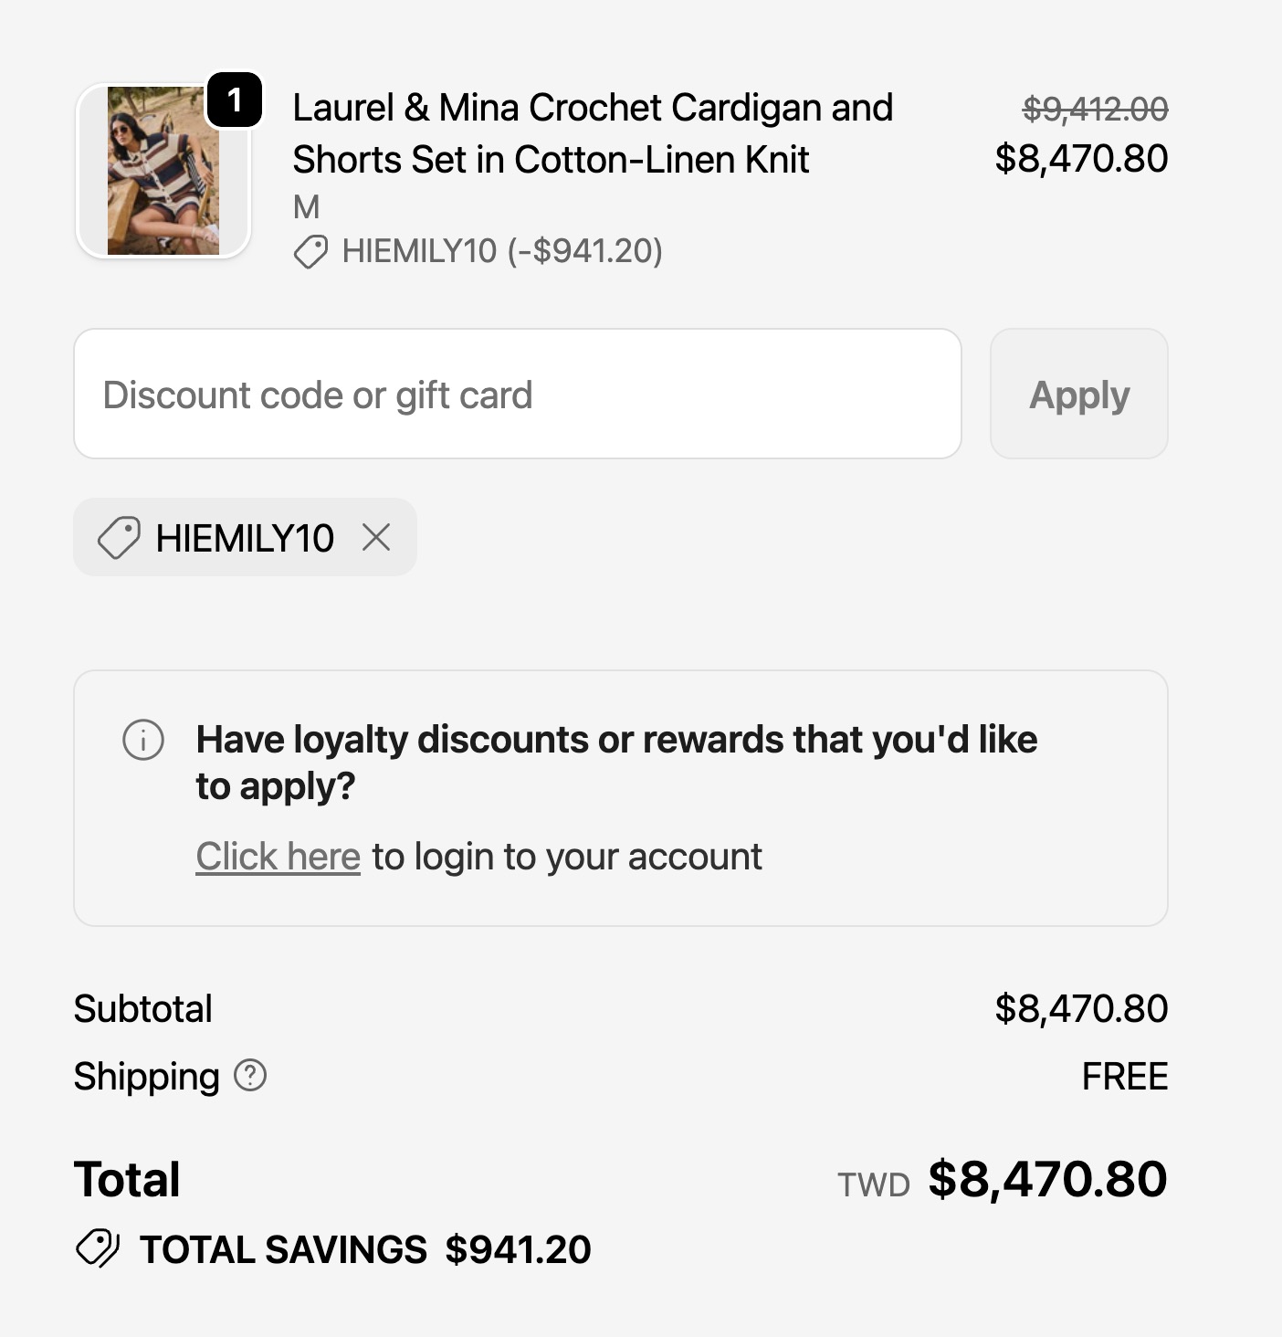Image resolution: width=1282 pixels, height=1337 pixels.
Task: Click the loyalty discounts heading text
Action: pyautogui.click(x=616, y=763)
